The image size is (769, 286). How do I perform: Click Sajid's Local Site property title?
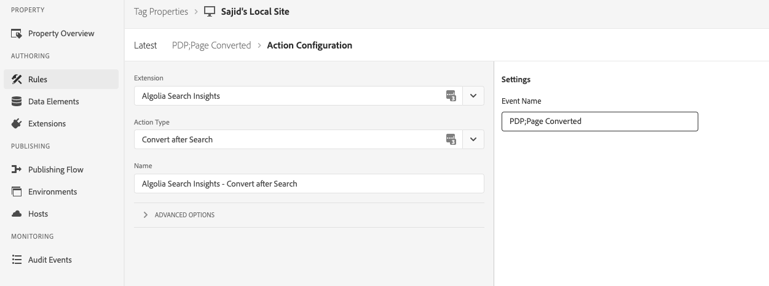[255, 12]
